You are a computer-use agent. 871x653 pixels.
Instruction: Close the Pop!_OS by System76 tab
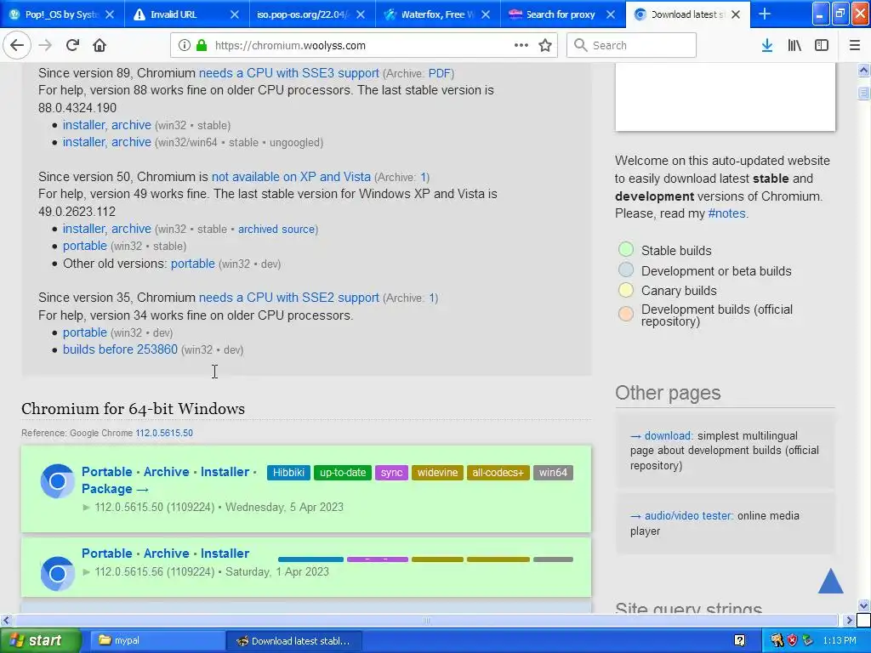[110, 14]
